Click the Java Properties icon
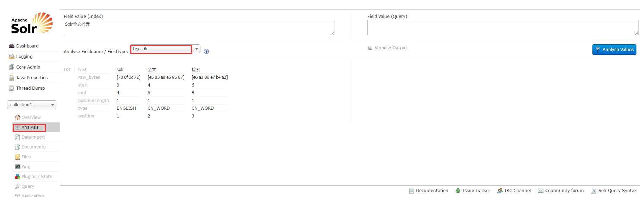The height and width of the screenshot is (197, 641). (x=12, y=78)
